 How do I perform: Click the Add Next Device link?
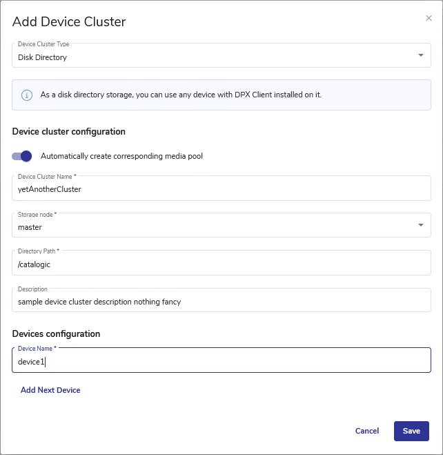click(50, 390)
